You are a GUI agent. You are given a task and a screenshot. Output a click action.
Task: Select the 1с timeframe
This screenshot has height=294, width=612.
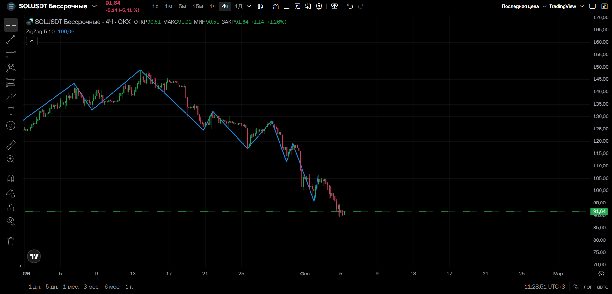tap(155, 6)
